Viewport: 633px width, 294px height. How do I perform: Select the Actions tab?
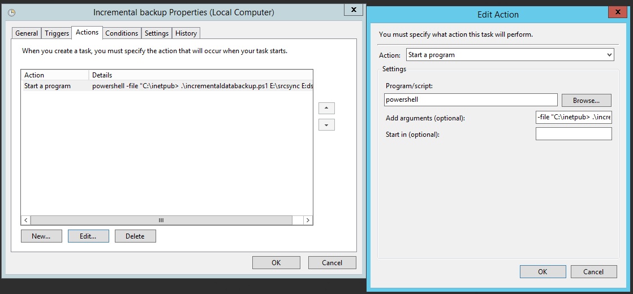click(x=87, y=32)
